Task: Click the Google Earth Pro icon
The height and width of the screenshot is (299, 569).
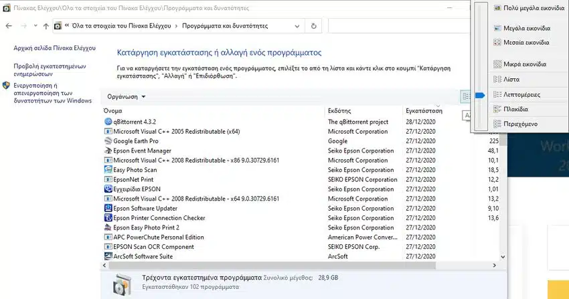Action: (108, 141)
